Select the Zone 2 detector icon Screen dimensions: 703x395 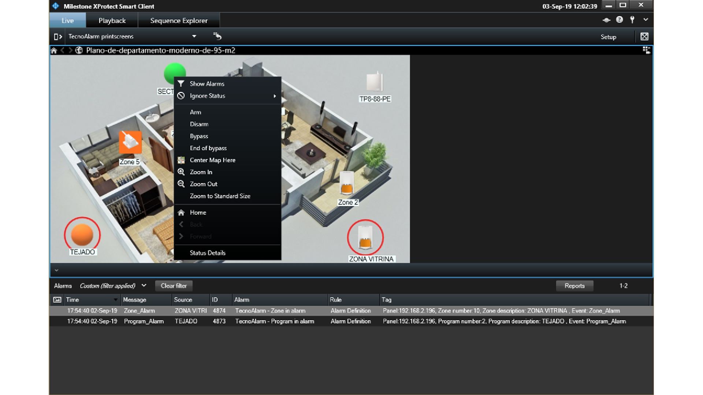coord(346,183)
